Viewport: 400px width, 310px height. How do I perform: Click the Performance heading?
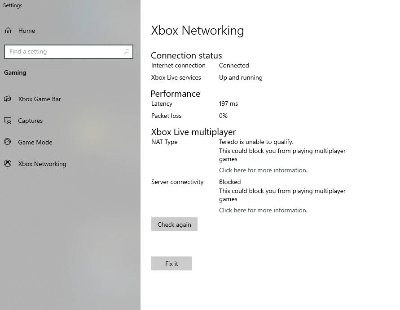click(x=176, y=94)
